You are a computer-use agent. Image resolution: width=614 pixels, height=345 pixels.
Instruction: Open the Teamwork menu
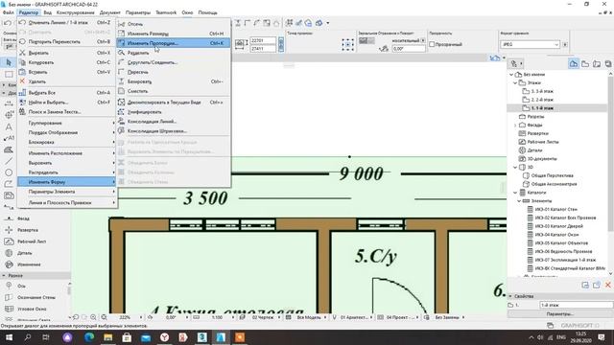[166, 12]
